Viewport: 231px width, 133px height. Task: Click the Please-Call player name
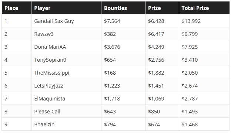[x=47, y=112]
